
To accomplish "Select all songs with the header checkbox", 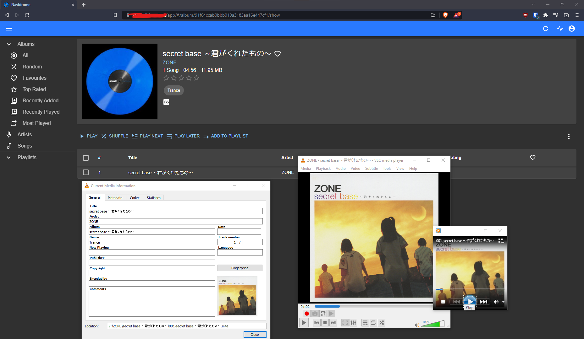I will pyautogui.click(x=85, y=158).
